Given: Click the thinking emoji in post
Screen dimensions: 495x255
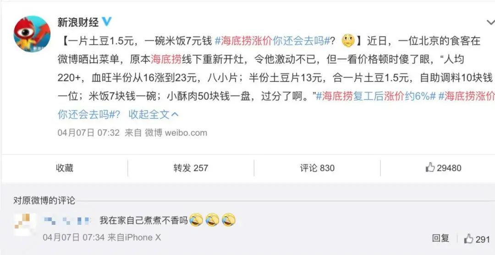Looking at the screenshot, I should coord(348,41).
